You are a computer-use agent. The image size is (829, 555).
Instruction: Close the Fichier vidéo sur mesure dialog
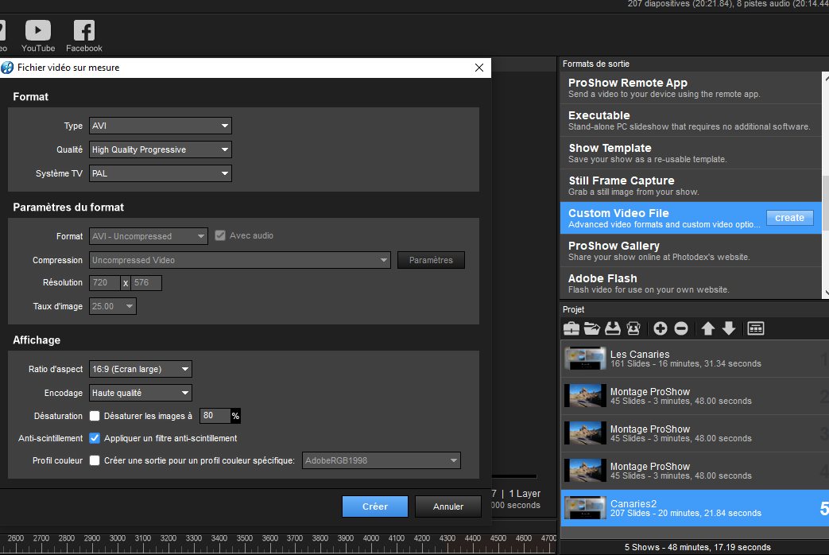click(479, 68)
